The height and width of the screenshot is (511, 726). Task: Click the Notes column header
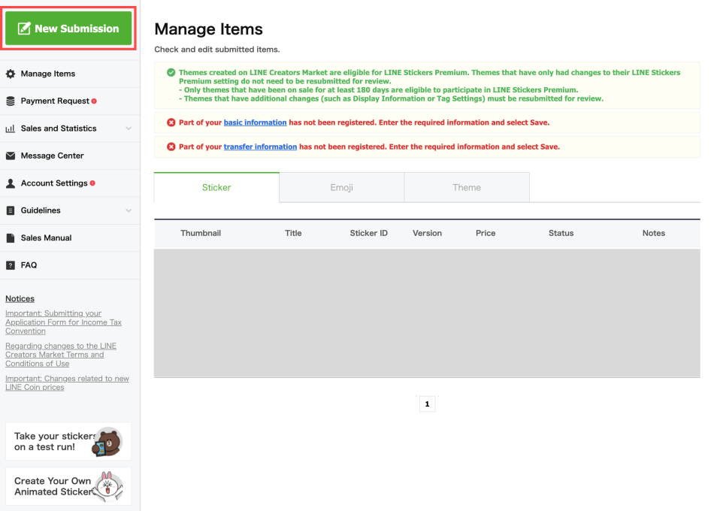click(653, 233)
